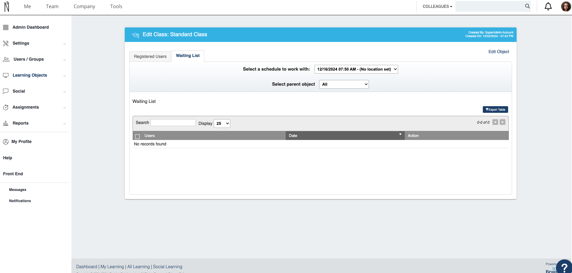Image resolution: width=572 pixels, height=273 pixels.
Task: Go to previous page of waiting list
Action: pyautogui.click(x=495, y=122)
